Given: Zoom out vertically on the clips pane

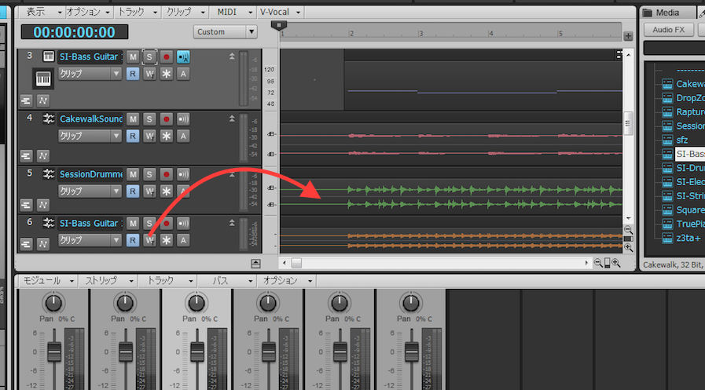Looking at the screenshot, I should (x=628, y=230).
